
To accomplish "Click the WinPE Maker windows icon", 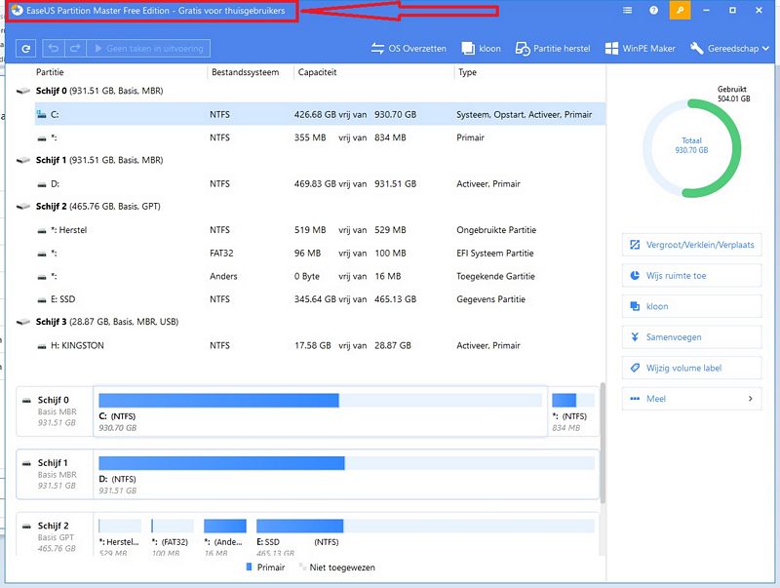I will (x=611, y=48).
